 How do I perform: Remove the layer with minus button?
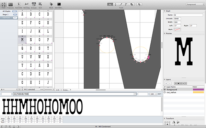(x=170, y=83)
